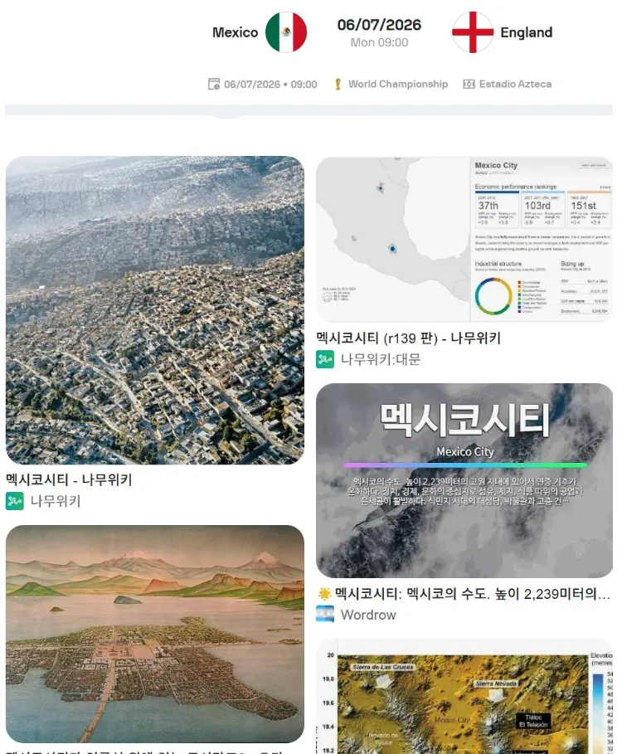Click the calendar icon beside match date
This screenshot has height=754, width=617.
(213, 84)
